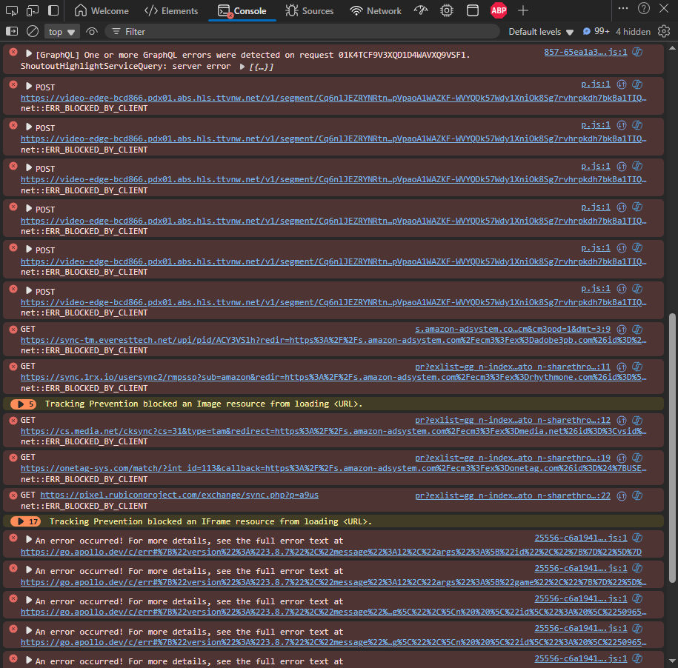The width and height of the screenshot is (678, 668).
Task: Open the 857-65ea1a3 js:1 source link
Action: click(585, 53)
